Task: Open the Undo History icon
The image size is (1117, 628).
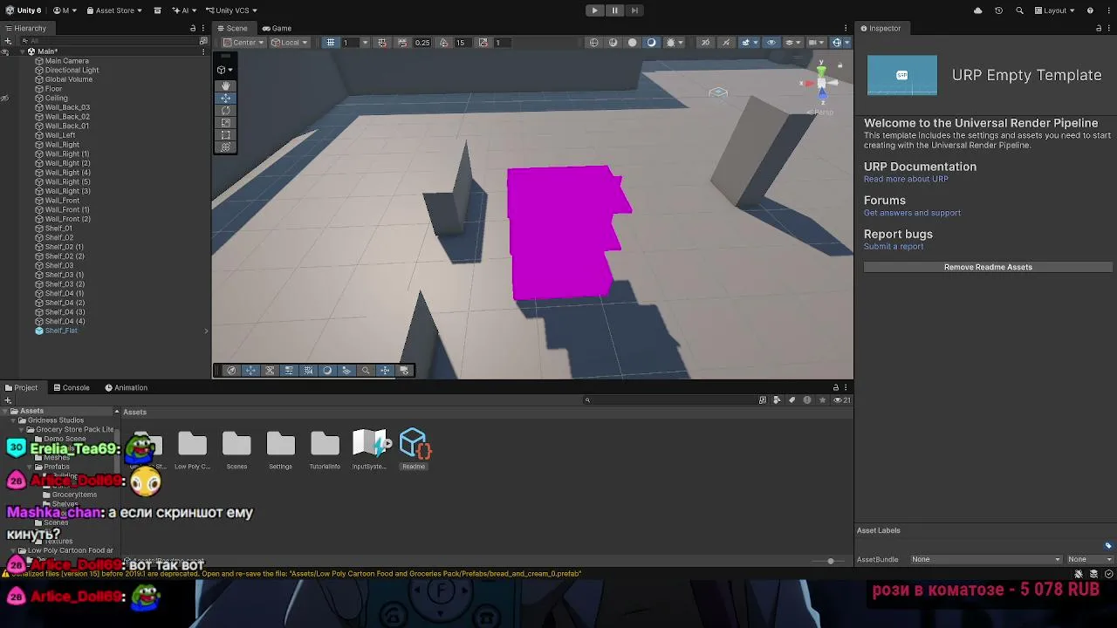Action: pyautogui.click(x=998, y=10)
